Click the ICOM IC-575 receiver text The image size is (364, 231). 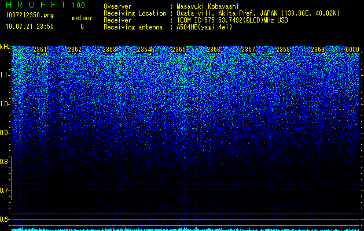tap(232, 20)
